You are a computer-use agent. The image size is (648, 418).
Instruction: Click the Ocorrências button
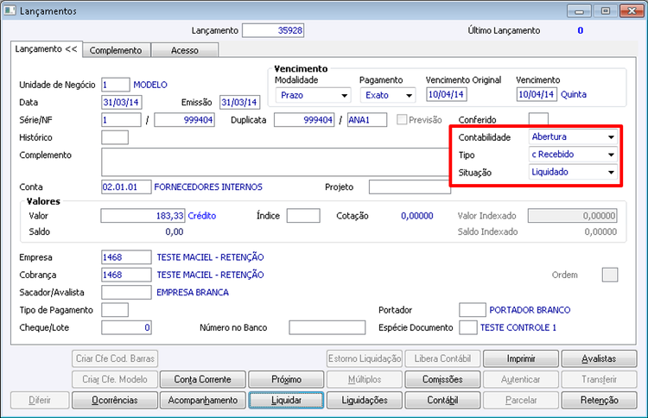114,400
